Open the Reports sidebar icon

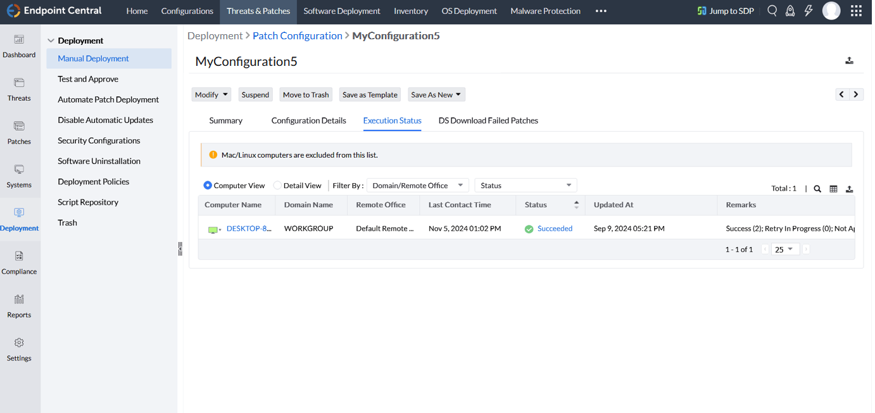coord(19,305)
